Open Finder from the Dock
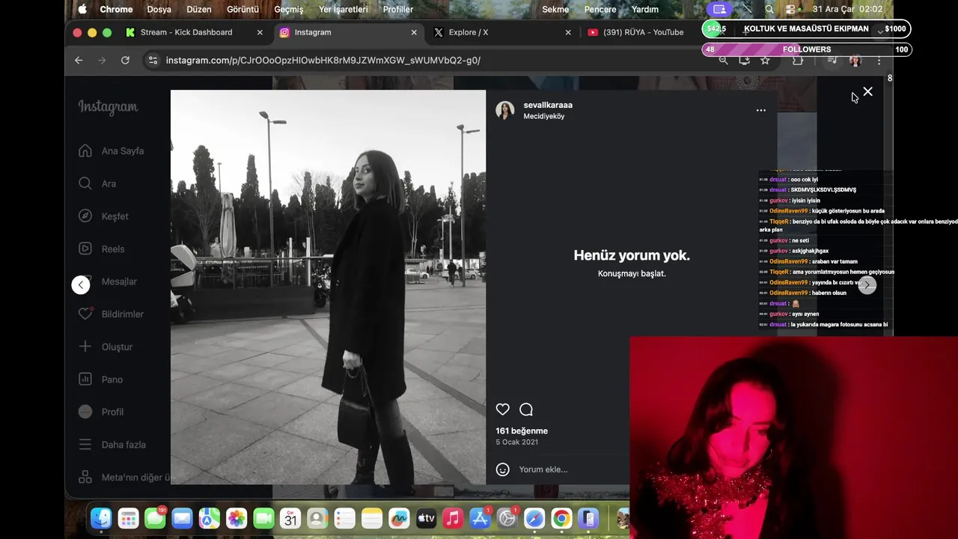This screenshot has height=539, width=958. click(101, 518)
